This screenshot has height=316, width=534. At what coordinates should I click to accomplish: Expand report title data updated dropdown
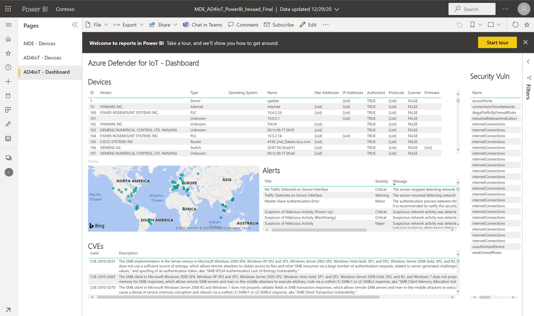[337, 10]
